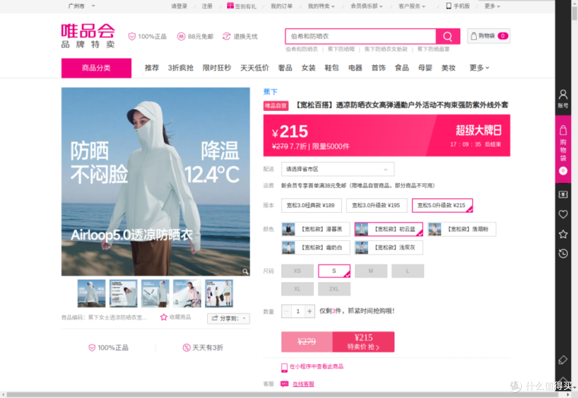578x398 pixels.
Task: Expand the 会员俱乐部 menu
Action: point(367,6)
